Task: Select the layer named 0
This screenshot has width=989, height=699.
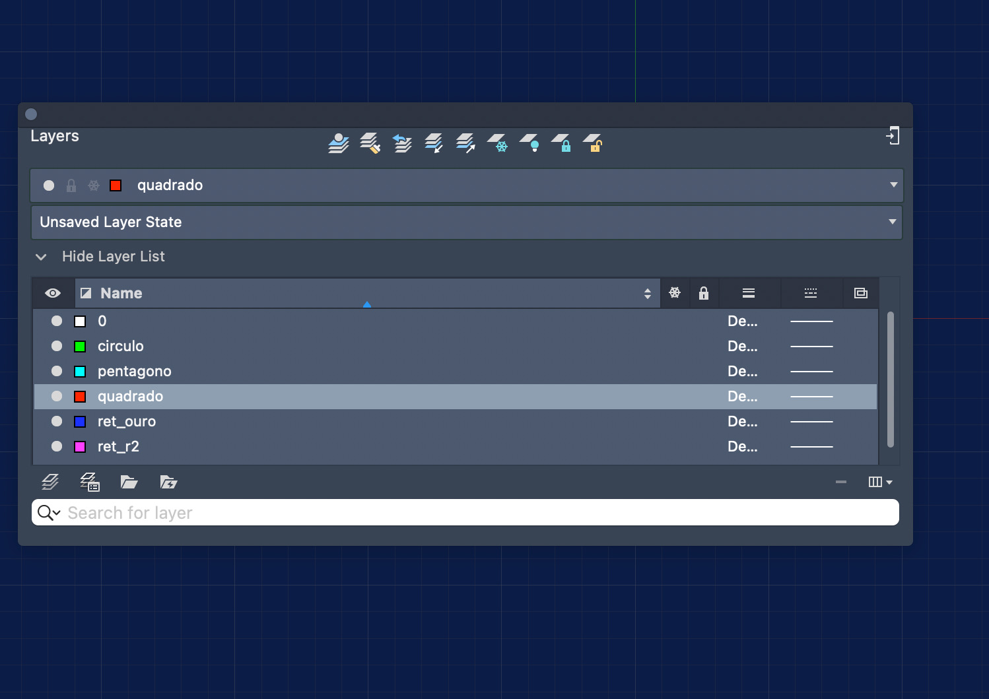Action: click(x=102, y=321)
